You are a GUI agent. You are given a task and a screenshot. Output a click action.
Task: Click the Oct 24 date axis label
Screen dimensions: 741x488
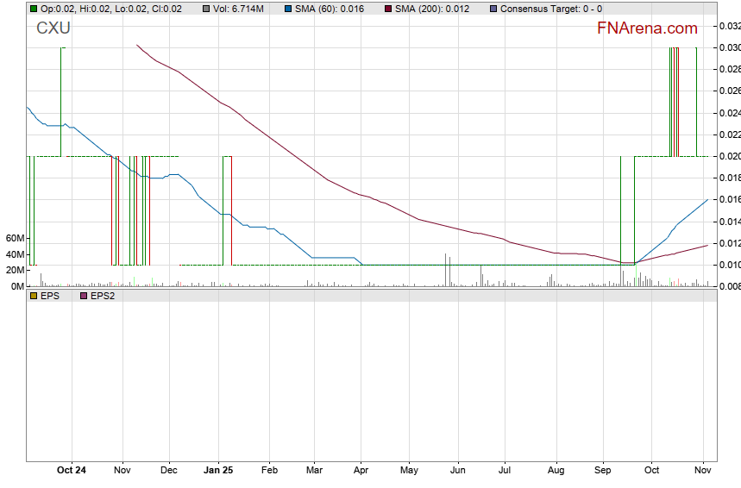click(x=71, y=471)
